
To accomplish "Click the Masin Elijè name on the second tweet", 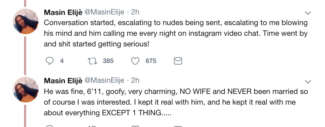I will 63,81.
